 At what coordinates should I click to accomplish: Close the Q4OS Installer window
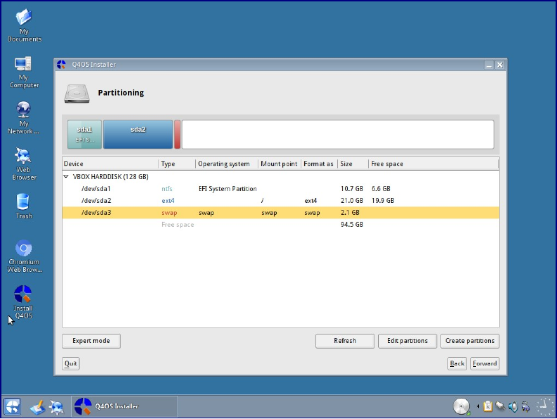(x=500, y=65)
